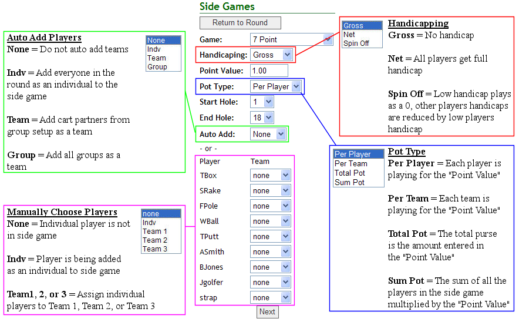This screenshot has height=322, width=519.
Task: Open the Pot Type dropdown
Action: pos(276,86)
